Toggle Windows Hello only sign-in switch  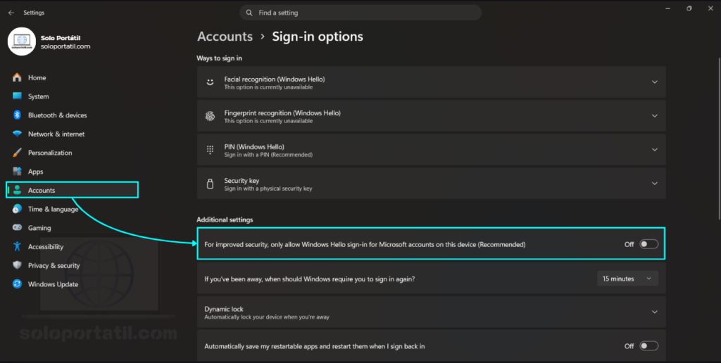(x=648, y=244)
